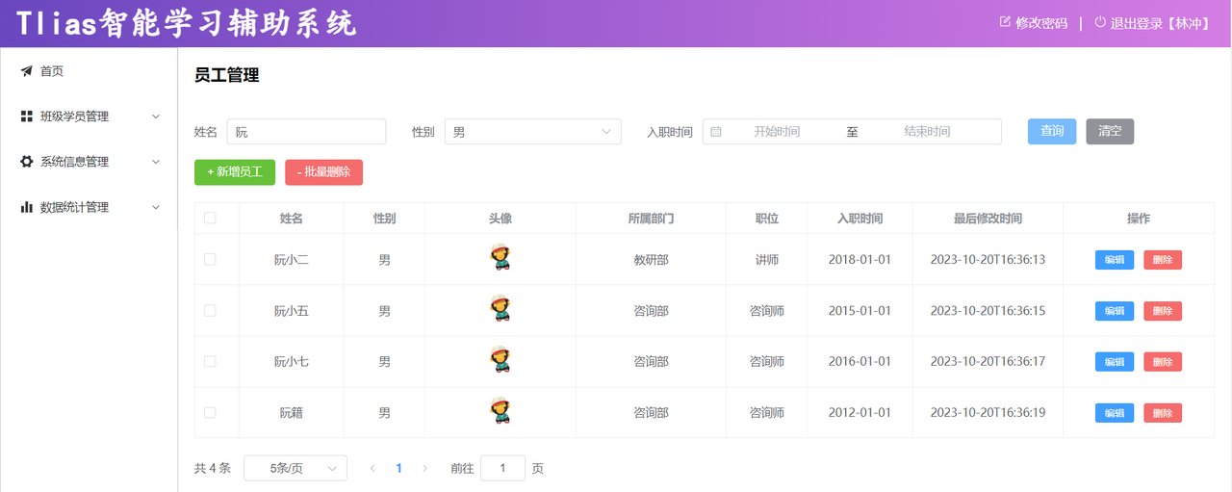Click the bar chart icon for 数据统计管理
The image size is (1232, 492).
coord(27,207)
